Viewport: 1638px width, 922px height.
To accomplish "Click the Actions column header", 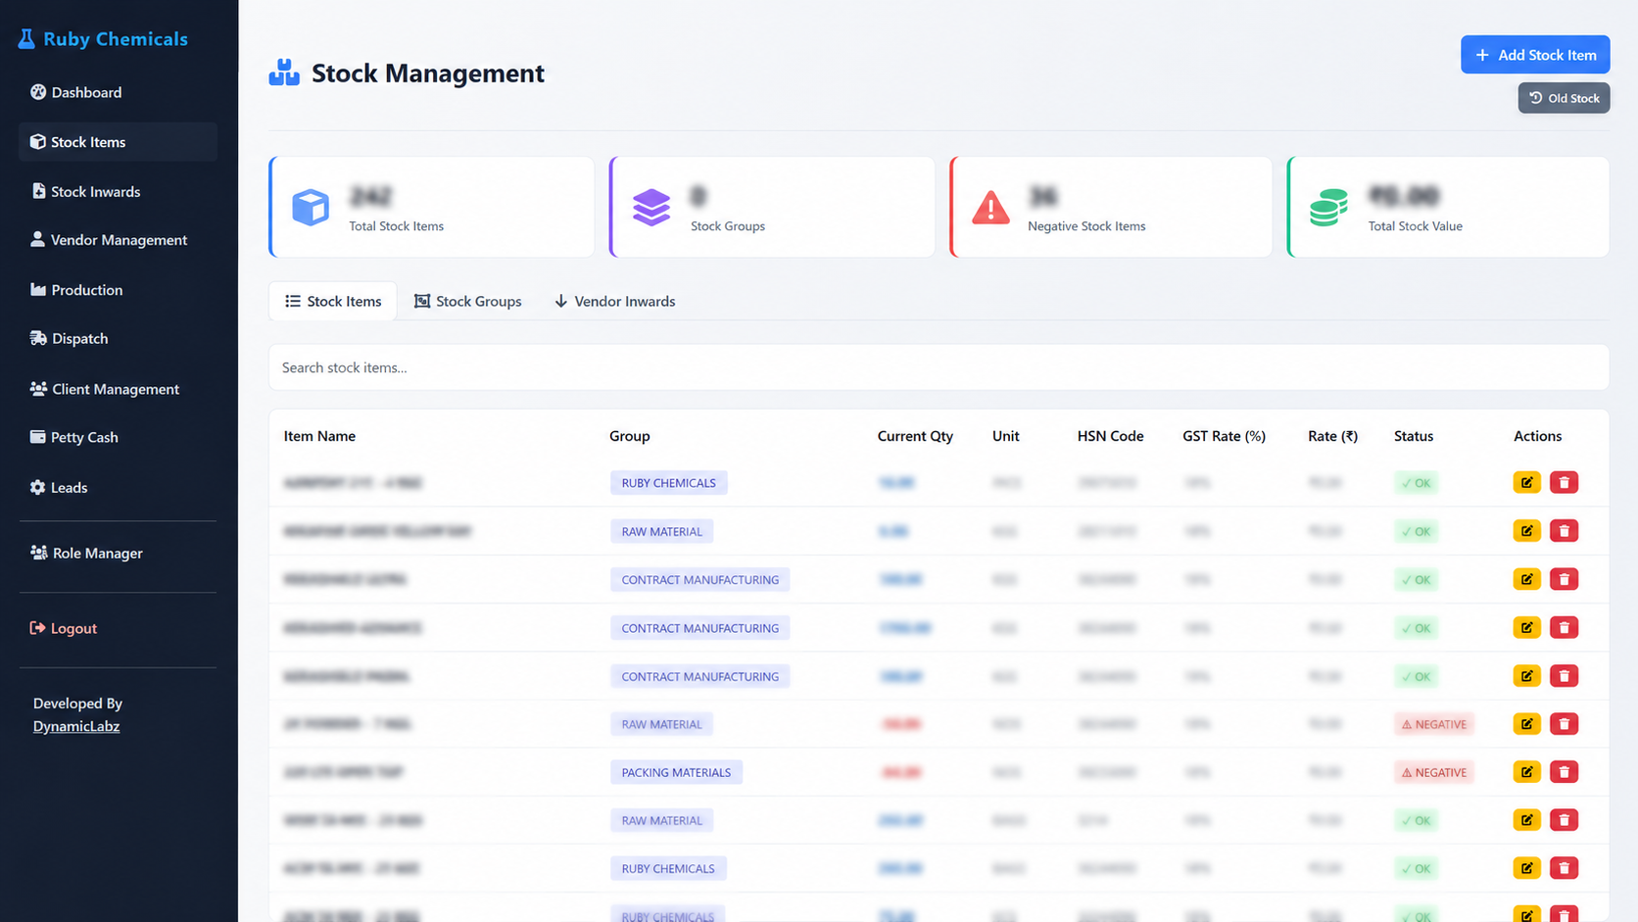I will pos(1538,436).
